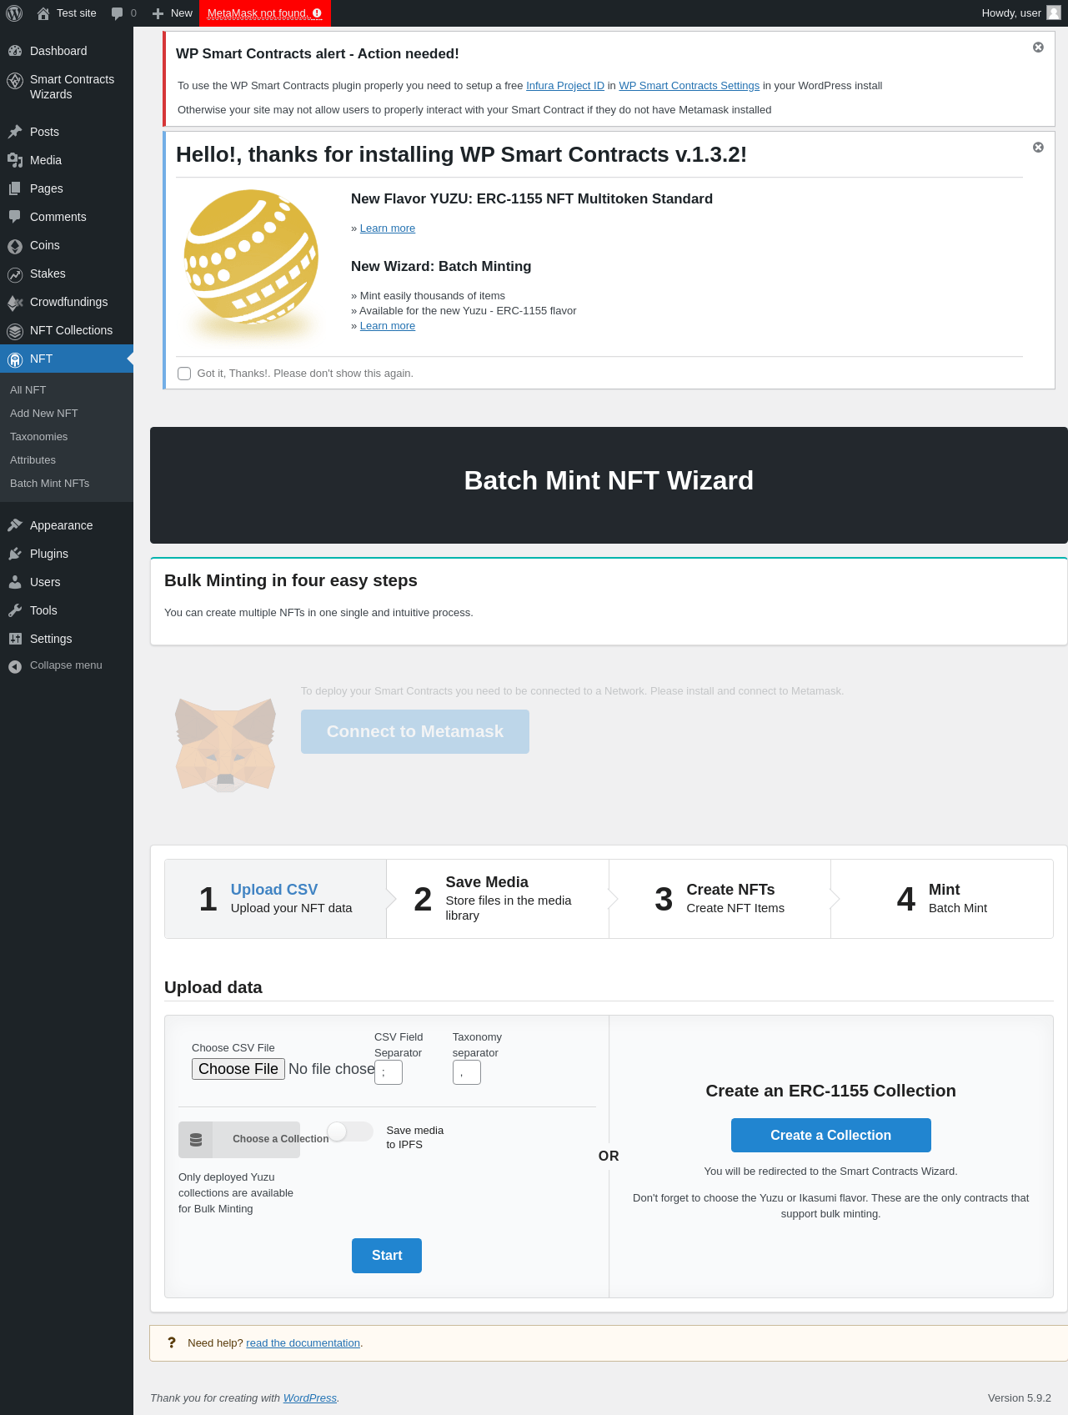Open the user avatar in admin bar
1068x1415 pixels.
click(1054, 13)
